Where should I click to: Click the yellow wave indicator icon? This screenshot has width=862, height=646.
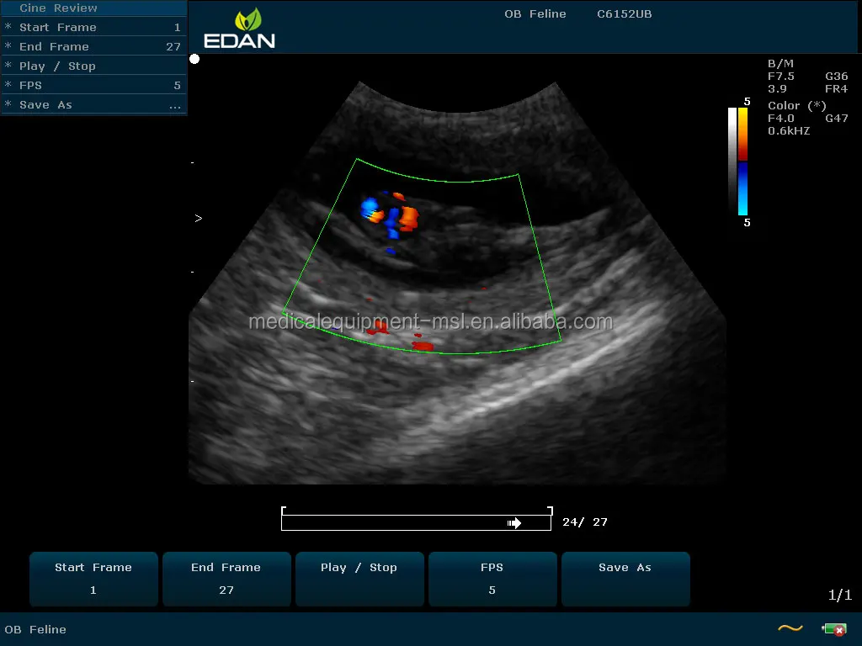789,627
